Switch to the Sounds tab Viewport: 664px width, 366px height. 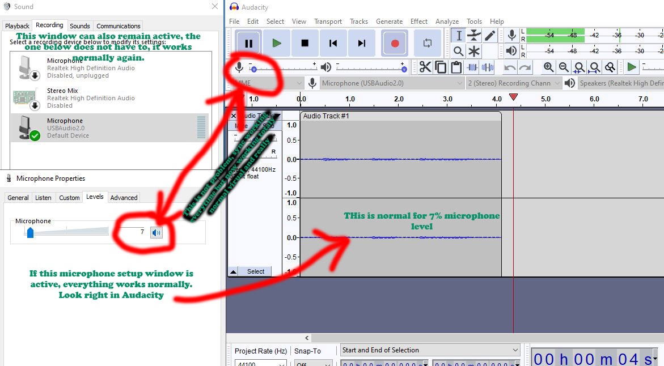pos(79,26)
